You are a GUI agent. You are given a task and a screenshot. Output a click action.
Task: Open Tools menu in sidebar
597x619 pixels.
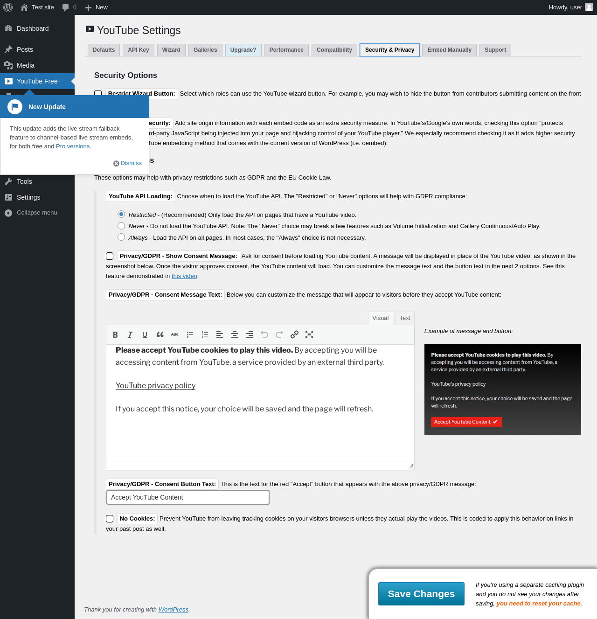pyautogui.click(x=37, y=181)
